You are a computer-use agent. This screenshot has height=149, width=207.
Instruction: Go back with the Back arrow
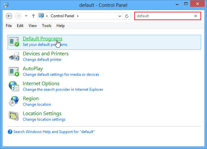tap(9, 16)
